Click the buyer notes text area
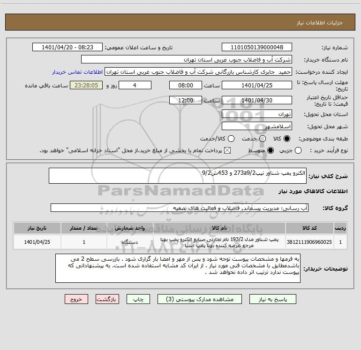The image size is (361, 350). click(178, 268)
